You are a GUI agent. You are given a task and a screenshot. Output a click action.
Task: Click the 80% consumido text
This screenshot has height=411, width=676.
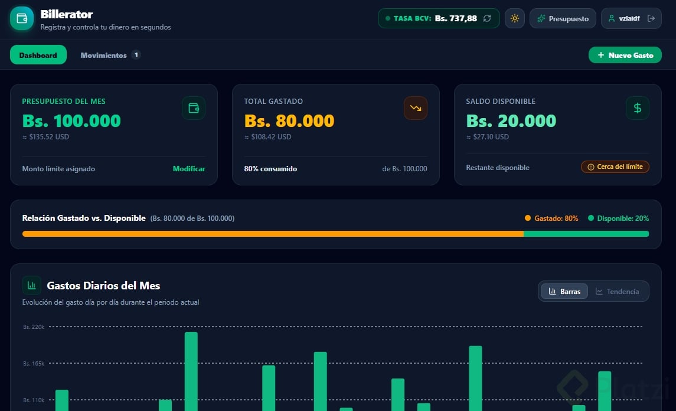click(x=270, y=169)
